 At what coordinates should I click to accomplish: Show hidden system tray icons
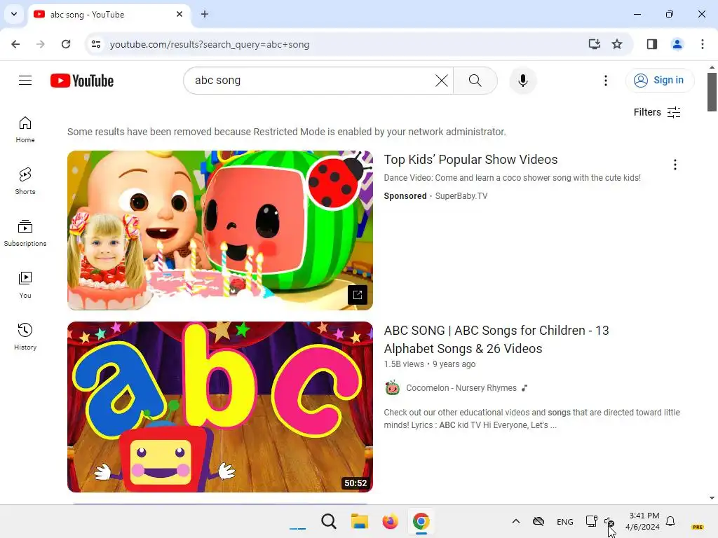point(515,521)
